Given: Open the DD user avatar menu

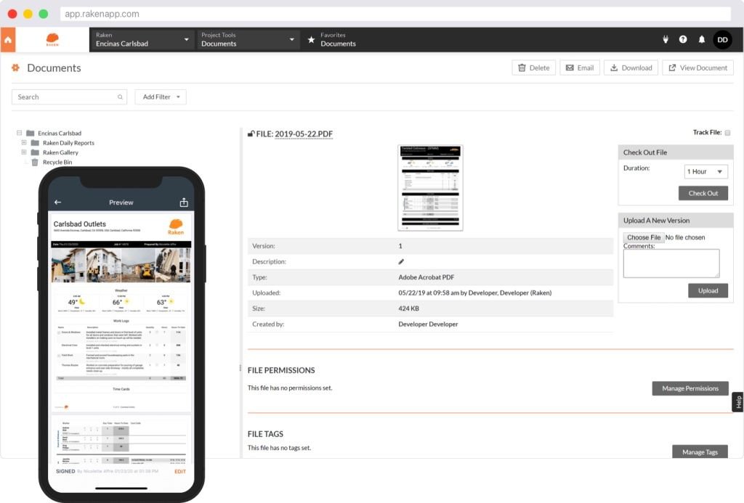Looking at the screenshot, I should (722, 40).
